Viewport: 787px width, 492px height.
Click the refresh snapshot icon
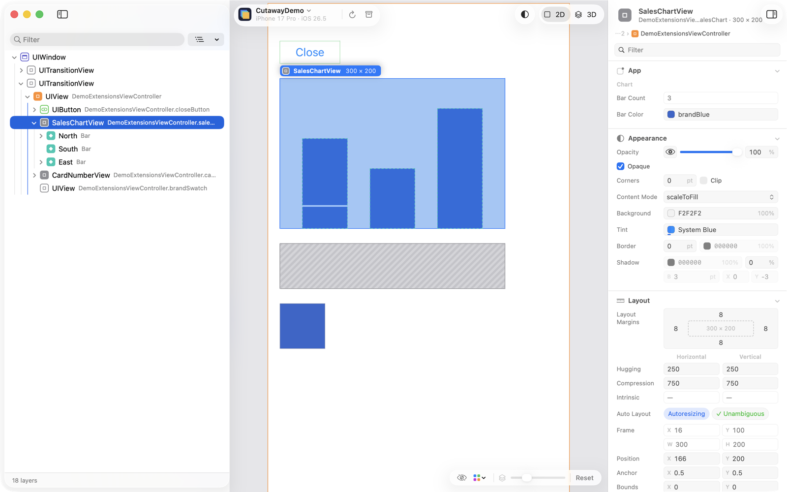[x=352, y=15]
